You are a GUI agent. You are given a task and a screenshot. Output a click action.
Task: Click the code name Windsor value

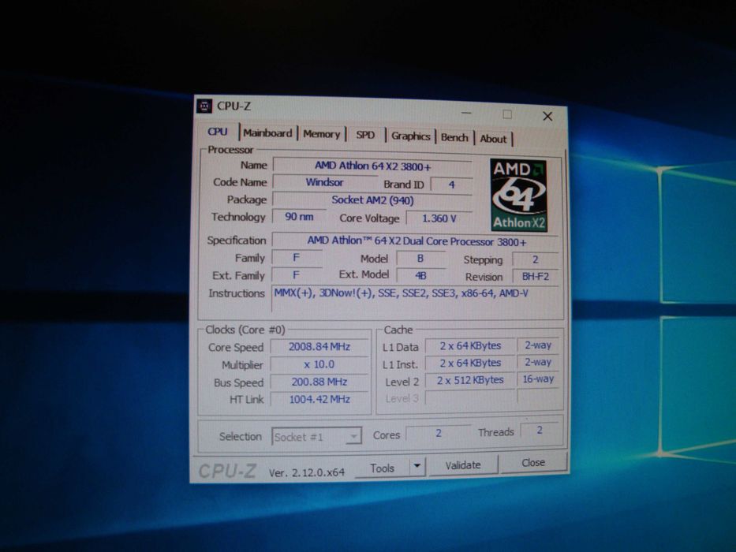pos(324,183)
